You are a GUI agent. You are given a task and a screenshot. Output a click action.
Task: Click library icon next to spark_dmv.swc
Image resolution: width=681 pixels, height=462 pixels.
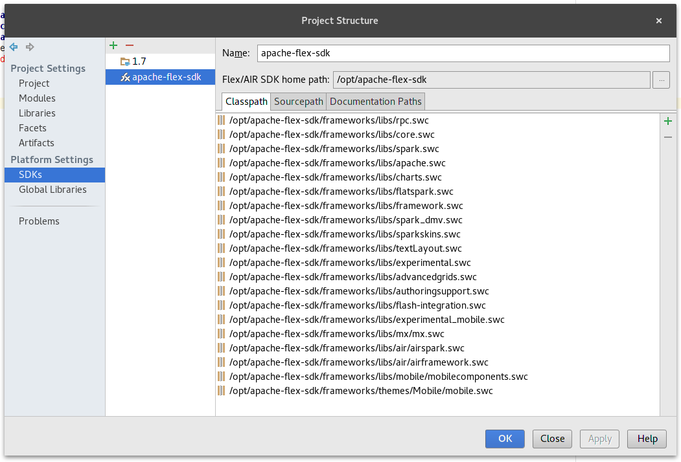pos(222,220)
